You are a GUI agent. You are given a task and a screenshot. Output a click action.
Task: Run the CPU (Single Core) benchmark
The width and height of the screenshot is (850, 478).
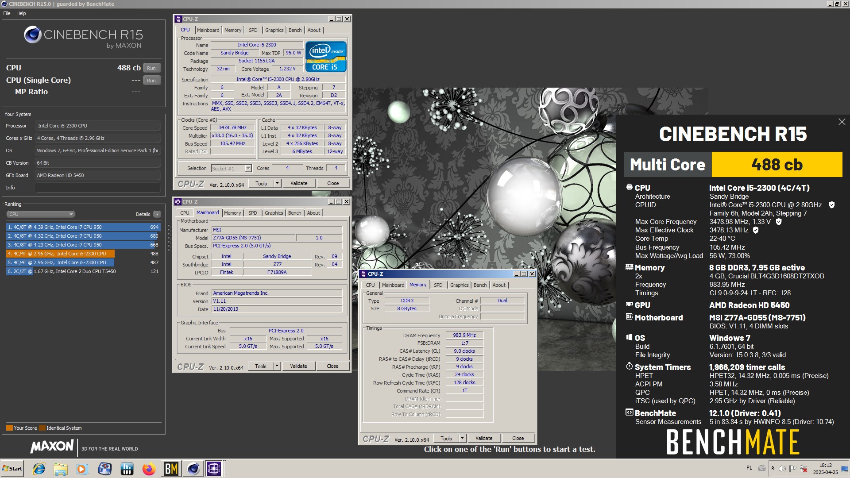[x=151, y=81]
